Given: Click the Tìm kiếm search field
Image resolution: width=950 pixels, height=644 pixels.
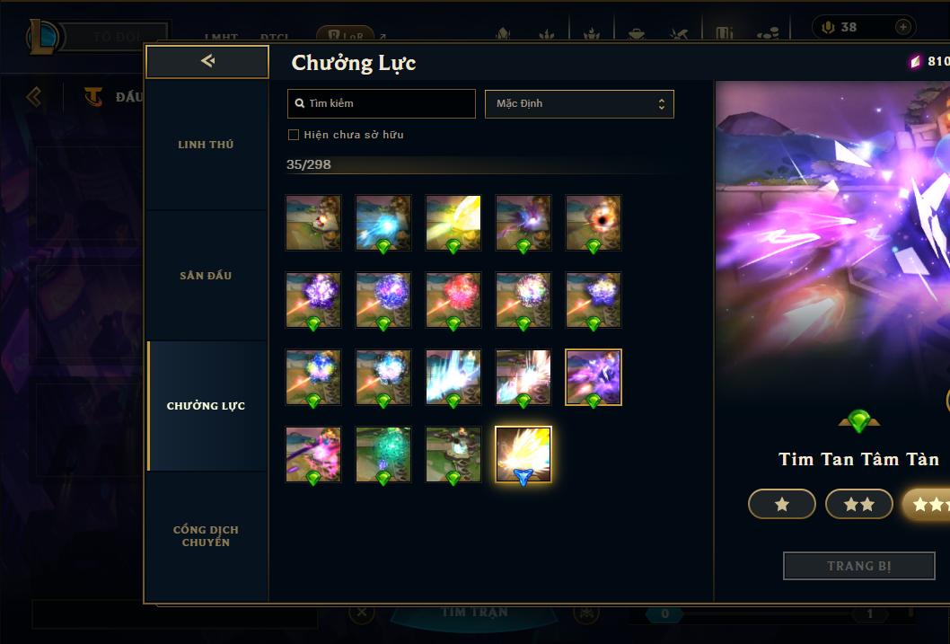Looking at the screenshot, I should pos(381,103).
